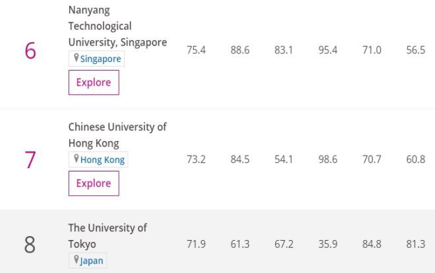The height and width of the screenshot is (273, 435).
Task: Click rank number 6
Action: 30,51
